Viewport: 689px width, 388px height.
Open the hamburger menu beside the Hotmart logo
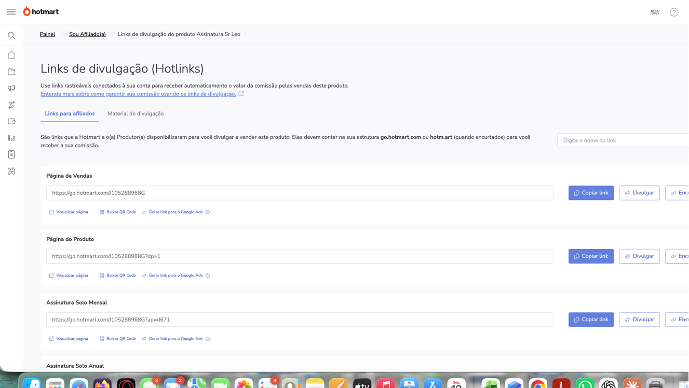coord(11,12)
